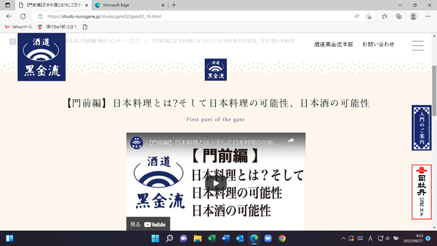Open the Edge profile avatar
437x246 pixels.
[413, 16]
